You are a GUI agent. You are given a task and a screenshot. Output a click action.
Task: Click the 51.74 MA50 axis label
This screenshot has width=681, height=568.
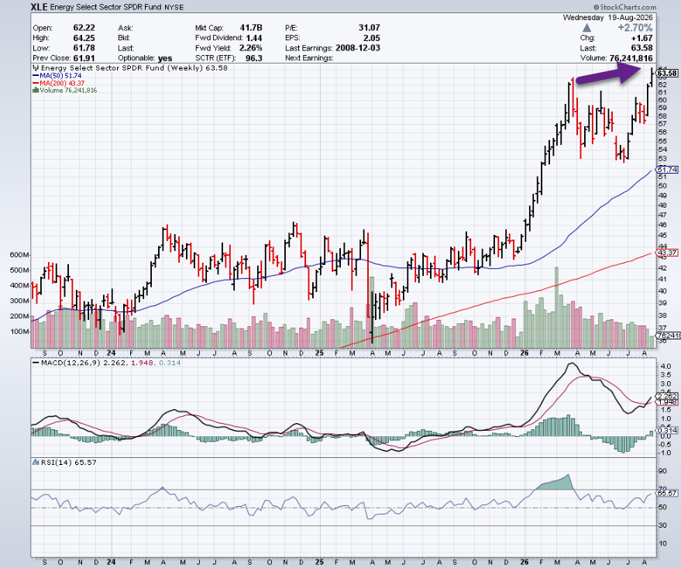click(x=668, y=170)
